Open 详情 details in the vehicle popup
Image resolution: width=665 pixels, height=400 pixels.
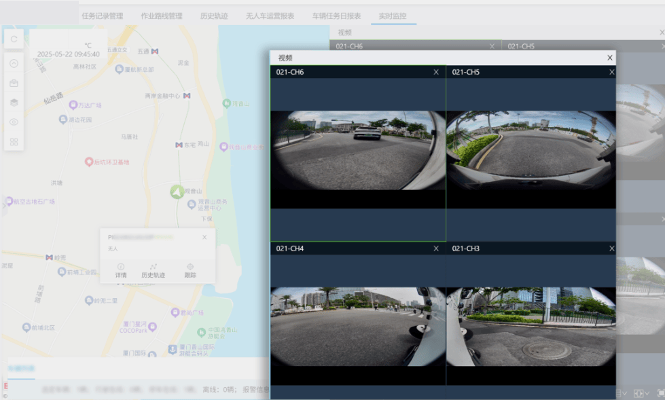(x=120, y=270)
